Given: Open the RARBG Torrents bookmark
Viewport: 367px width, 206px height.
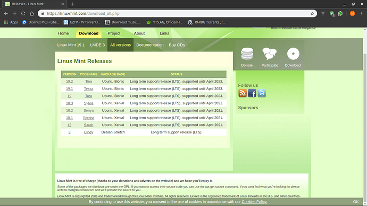Looking at the screenshot, I should tap(207, 22).
